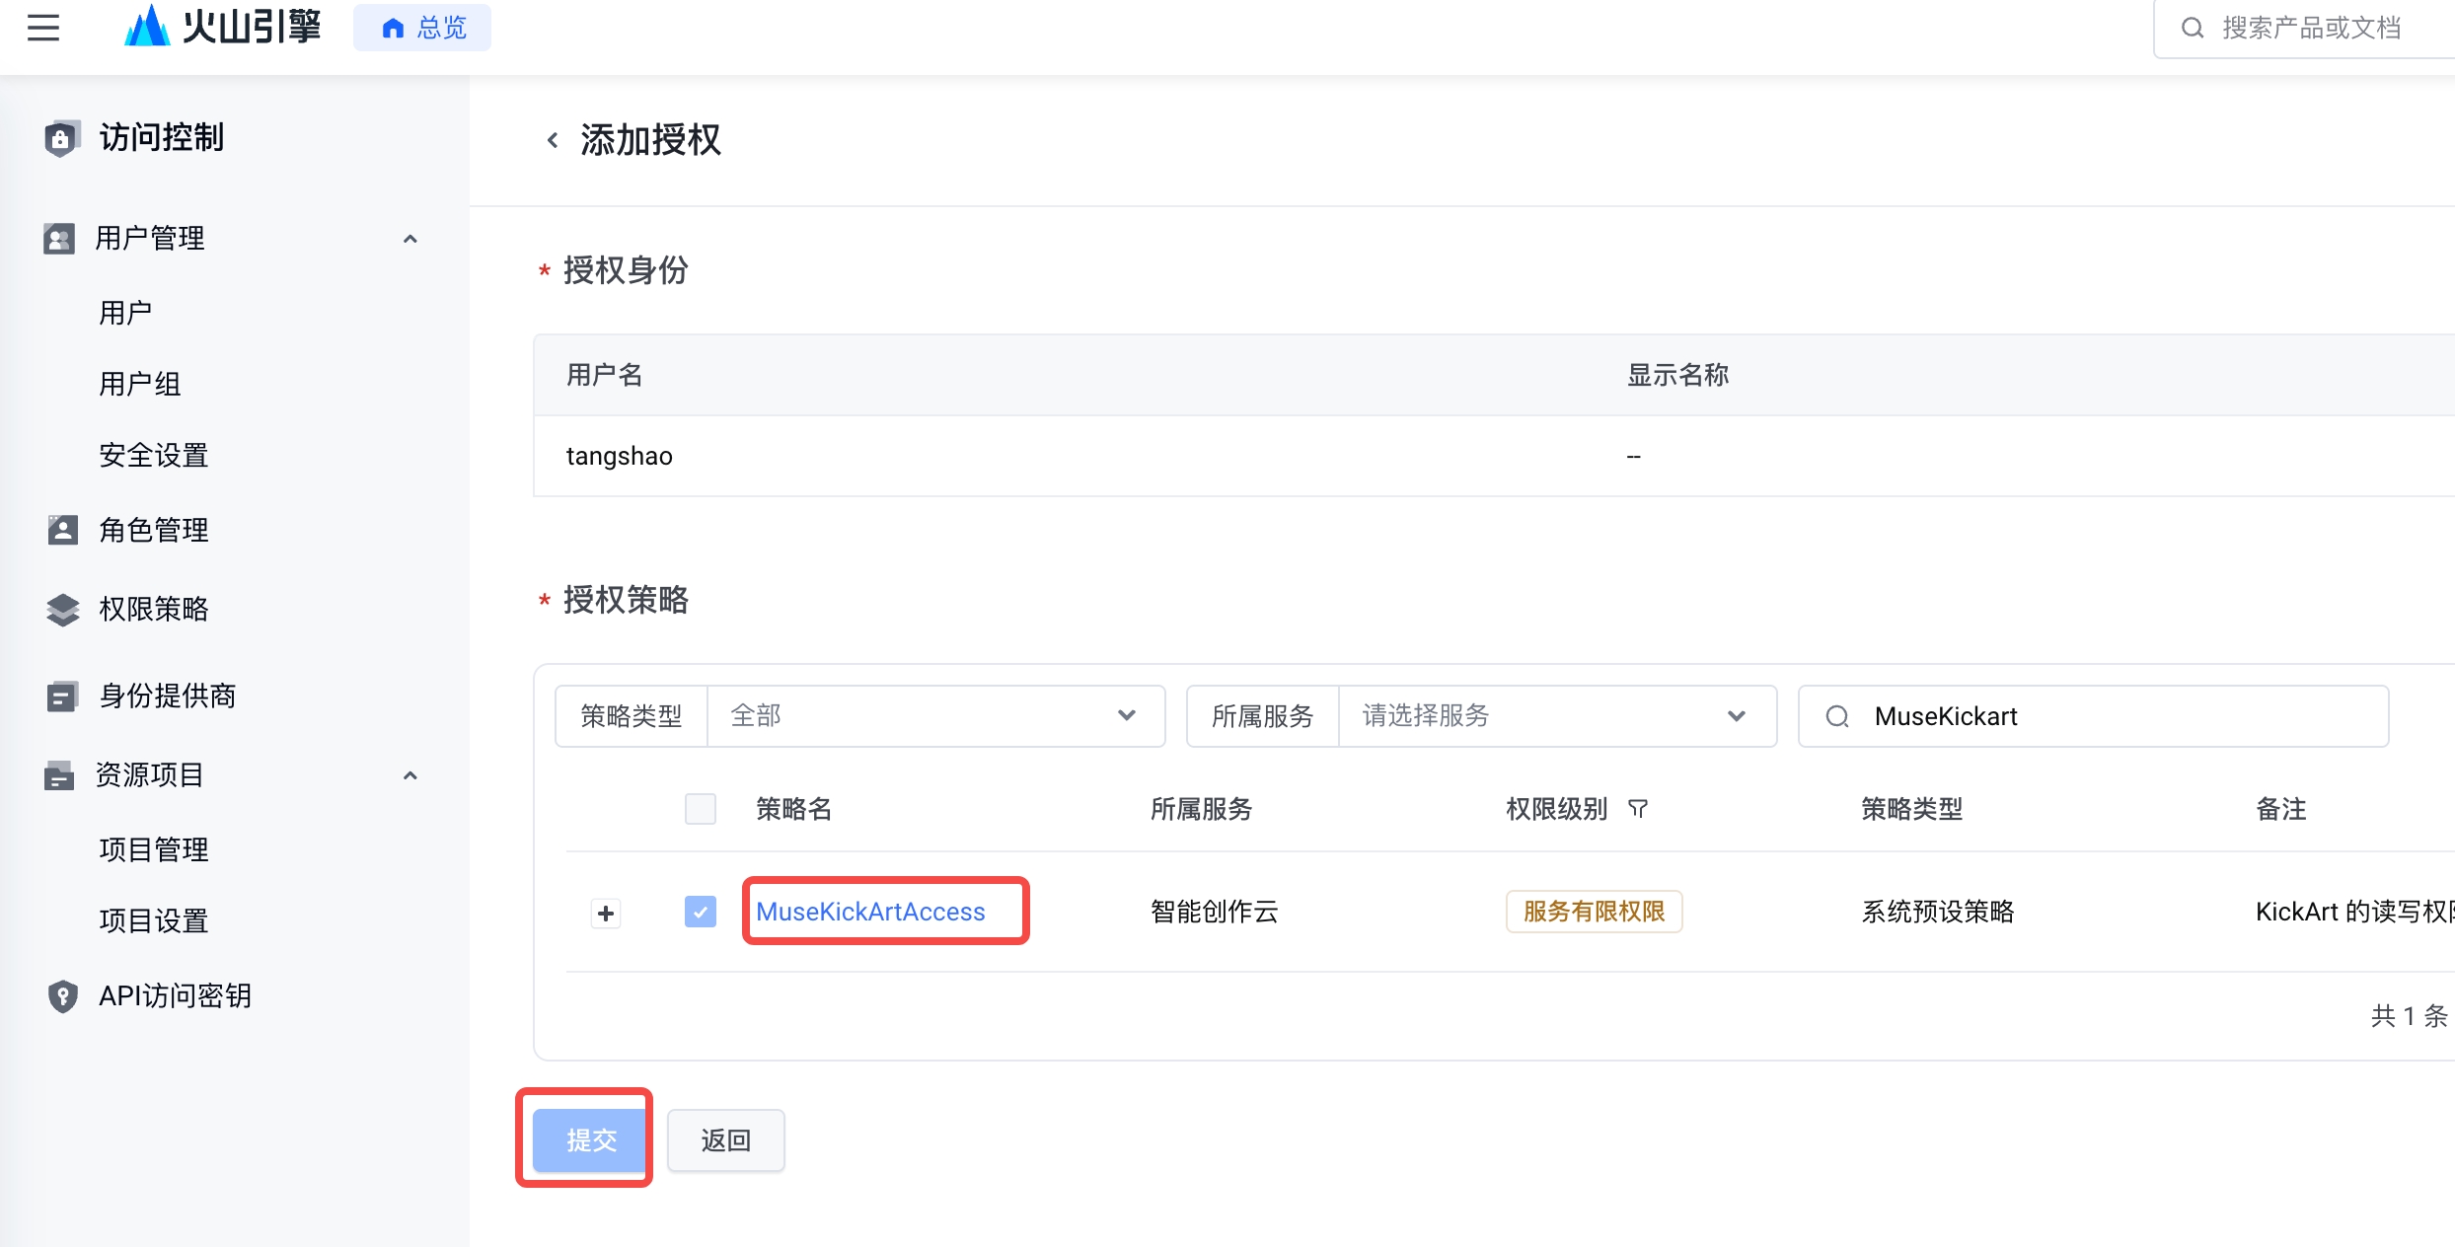Open 项目管理 sidebar item
The height and width of the screenshot is (1247, 2455).
[154, 849]
